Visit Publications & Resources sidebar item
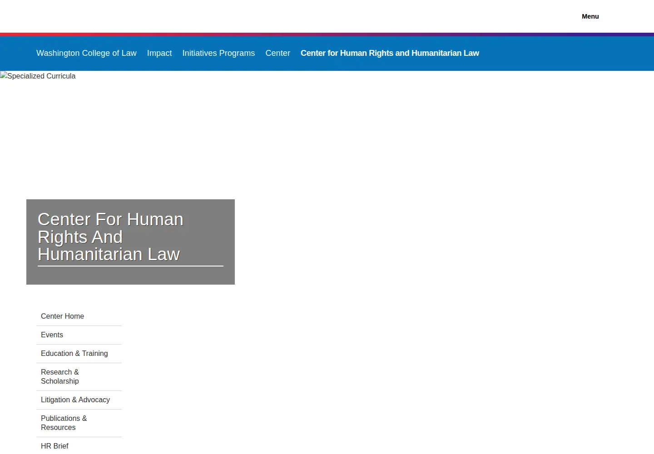The image size is (654, 454). click(79, 423)
